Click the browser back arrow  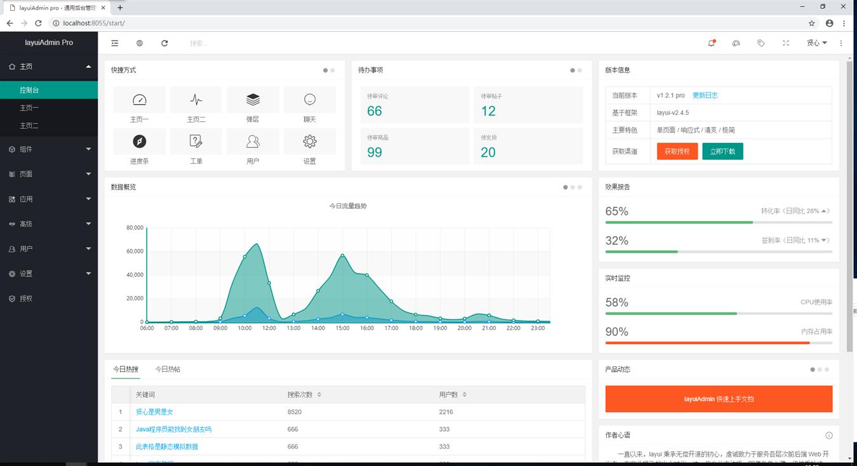point(10,23)
